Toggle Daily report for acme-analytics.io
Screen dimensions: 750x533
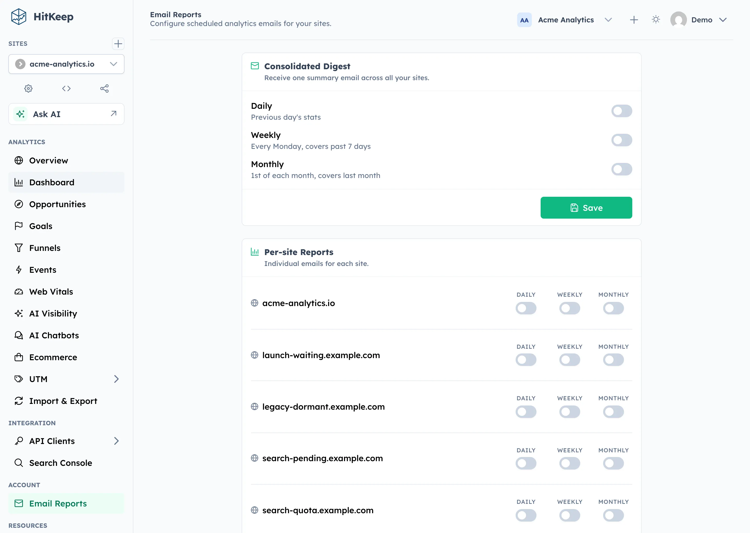tap(526, 308)
